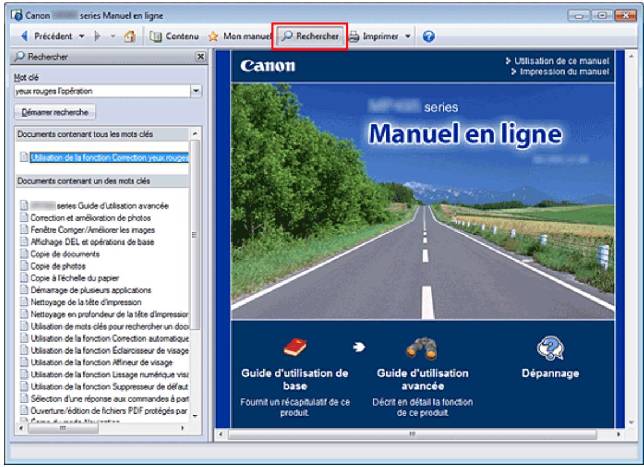
Task: Open Utilisation de la fonction Lissage numérique
Action: click(110, 375)
